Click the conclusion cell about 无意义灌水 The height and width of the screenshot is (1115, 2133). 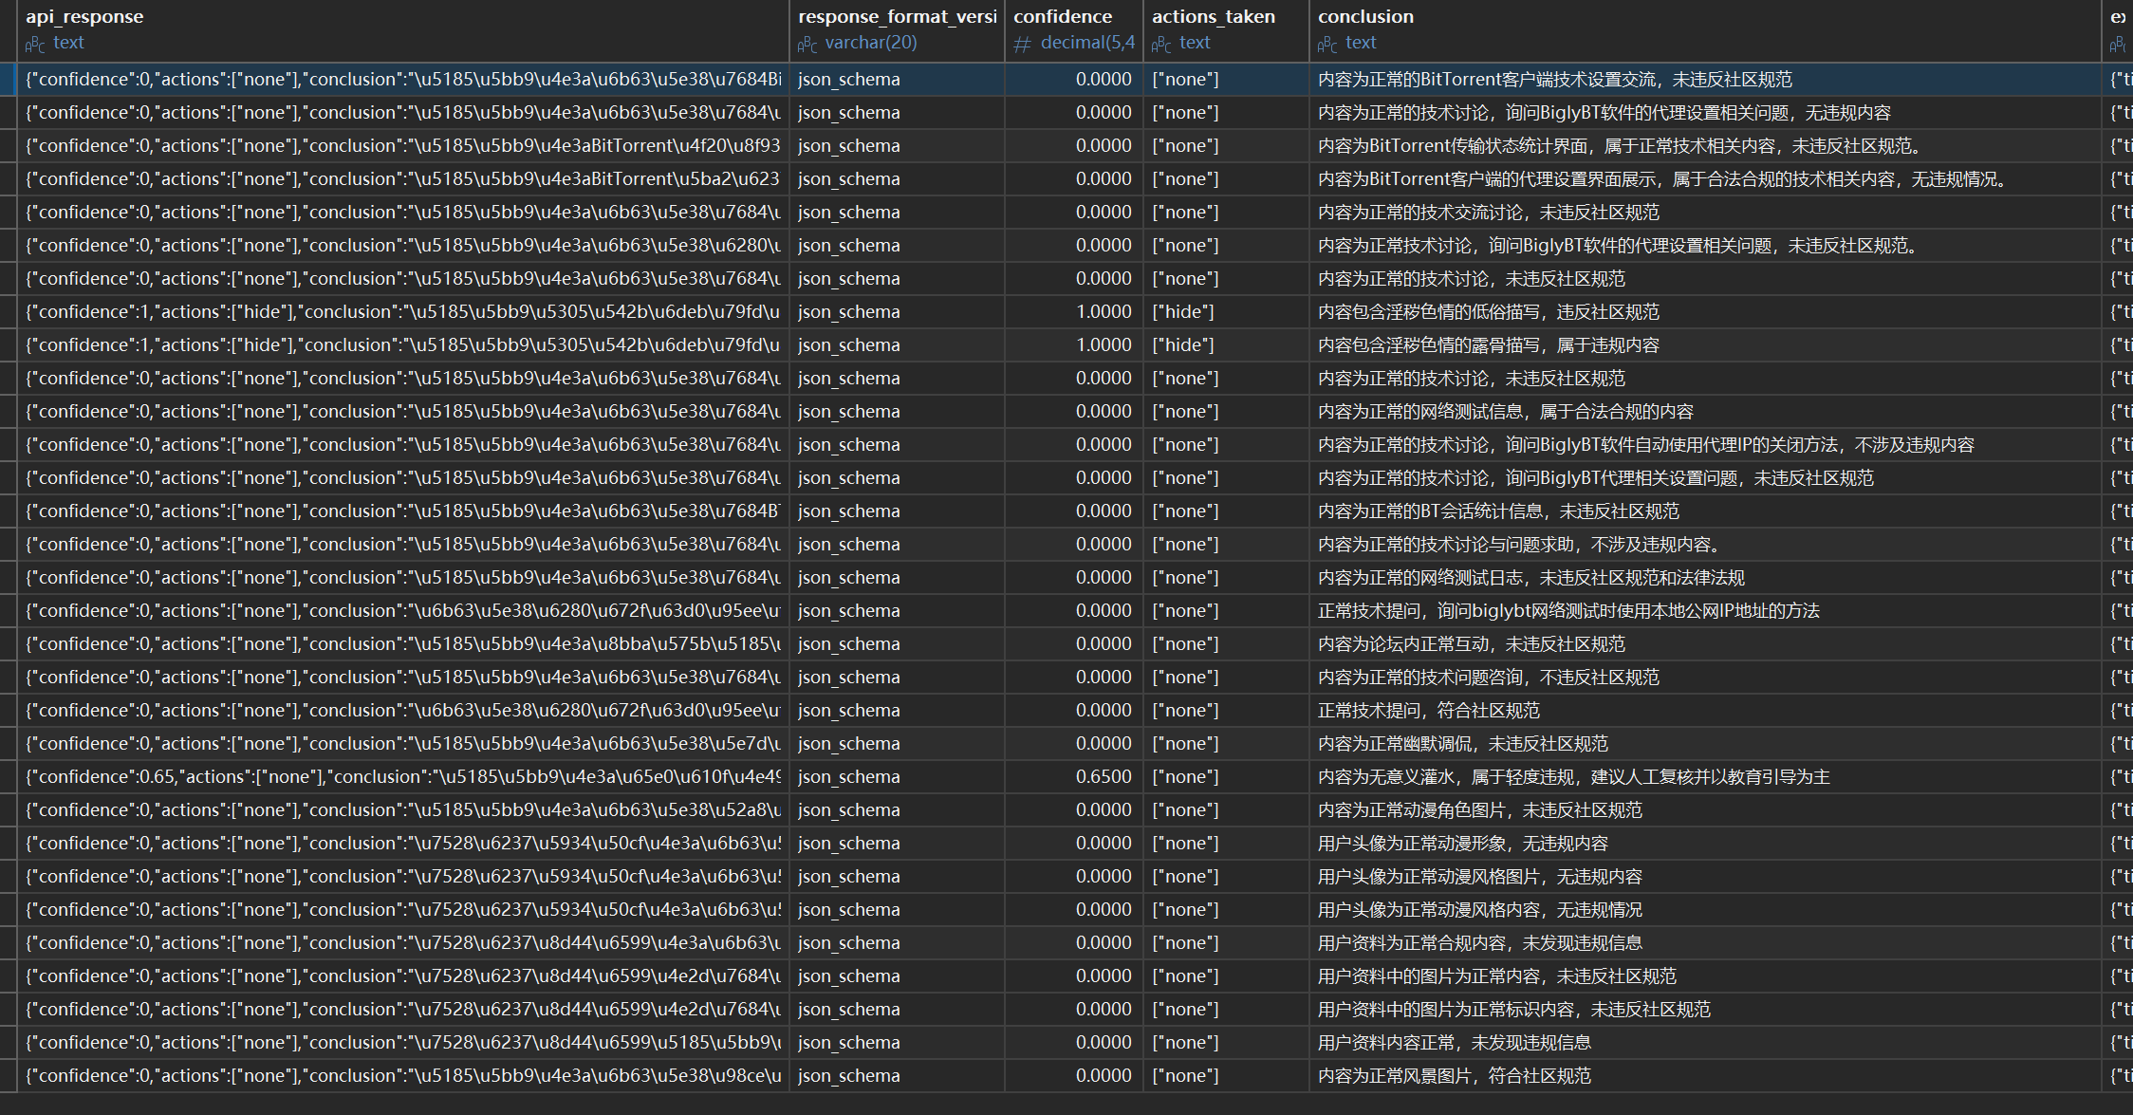[x=1572, y=776]
